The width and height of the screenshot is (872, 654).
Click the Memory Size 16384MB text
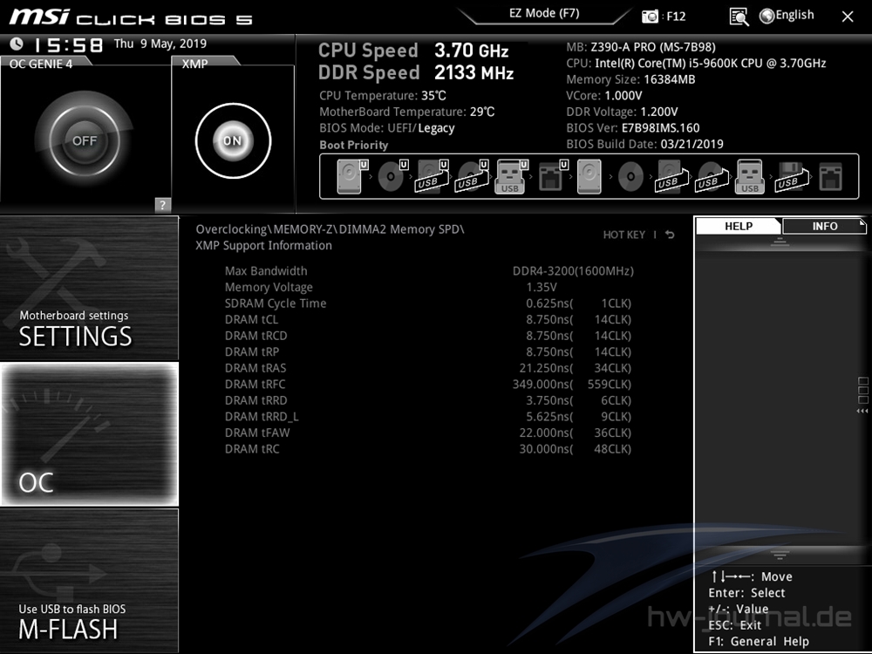630,79
